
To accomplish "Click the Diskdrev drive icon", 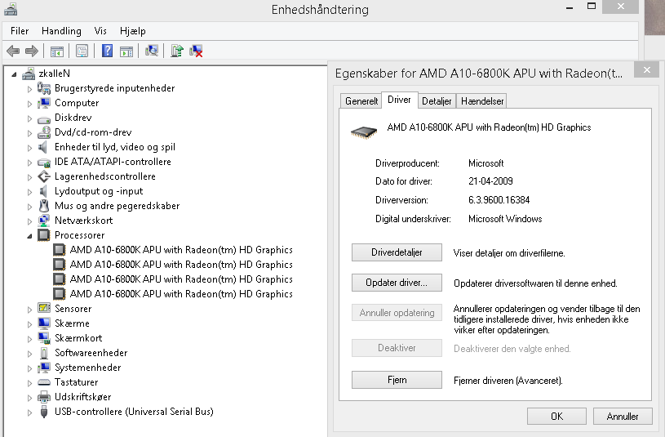I will point(44,118).
